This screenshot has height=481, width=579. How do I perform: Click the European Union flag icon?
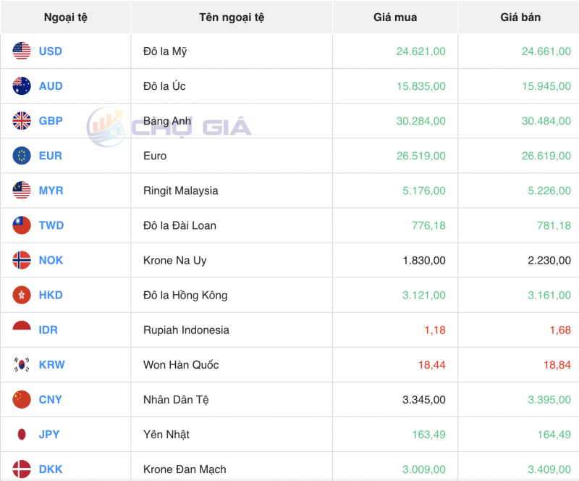[22, 156]
